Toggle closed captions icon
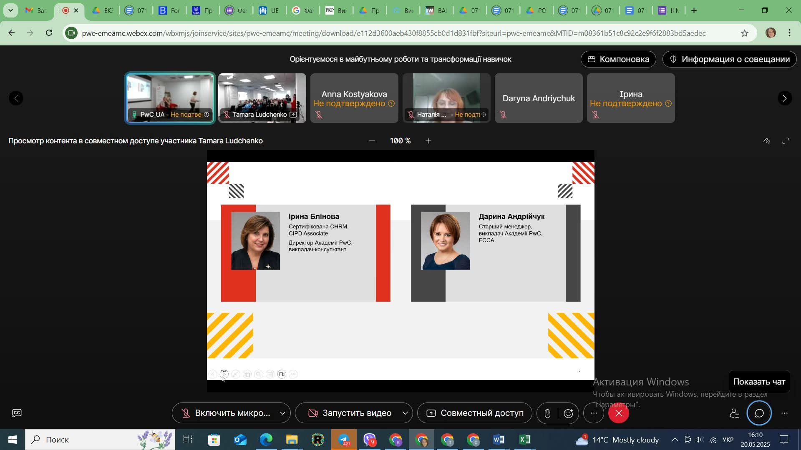Image resolution: width=801 pixels, height=450 pixels. (x=17, y=413)
